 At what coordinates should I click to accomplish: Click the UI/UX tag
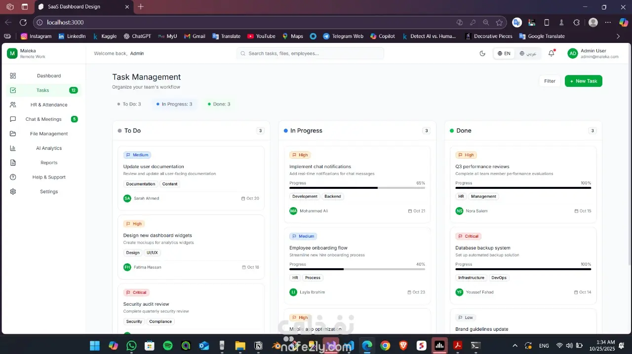click(152, 253)
